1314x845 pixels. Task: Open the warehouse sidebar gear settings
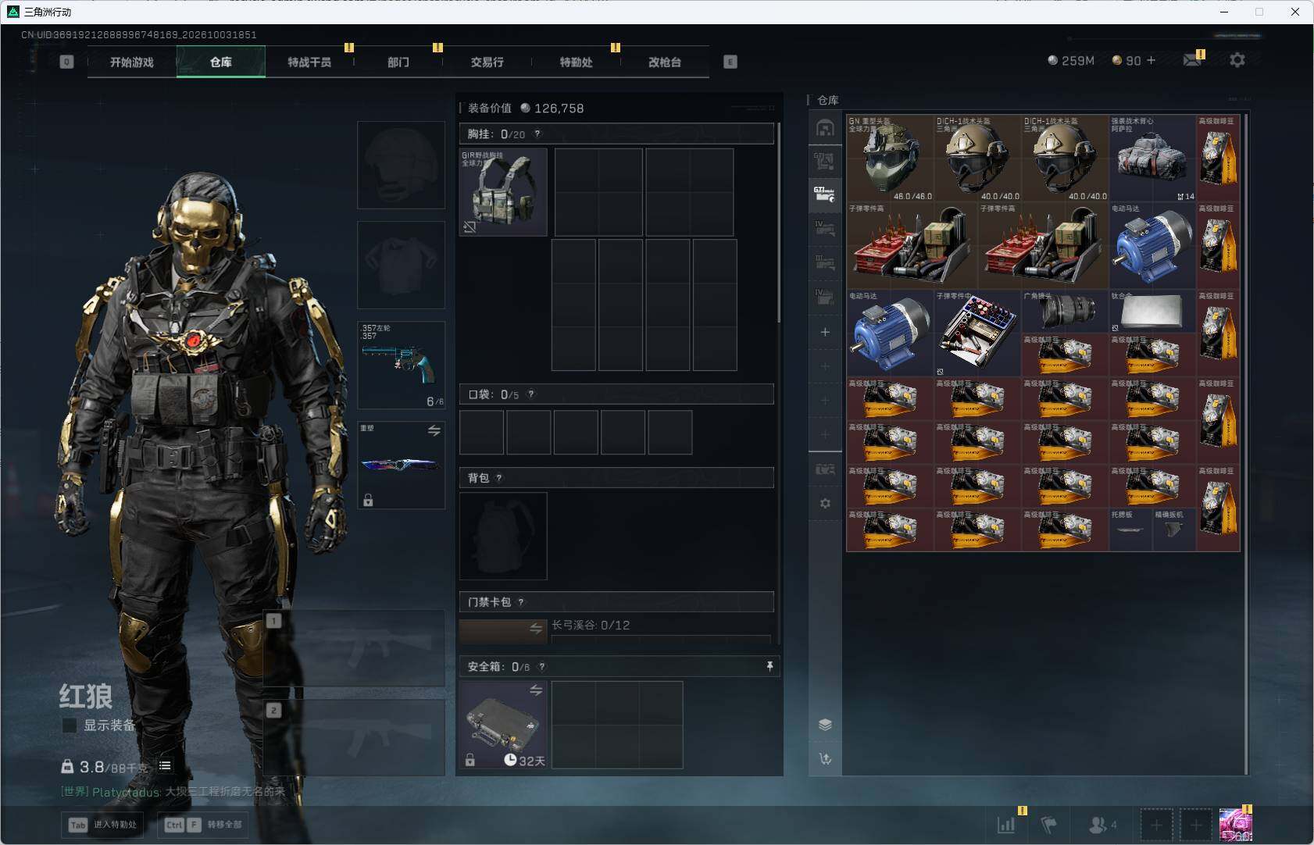tap(825, 504)
